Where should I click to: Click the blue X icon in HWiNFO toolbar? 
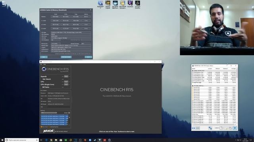[x=235, y=128]
